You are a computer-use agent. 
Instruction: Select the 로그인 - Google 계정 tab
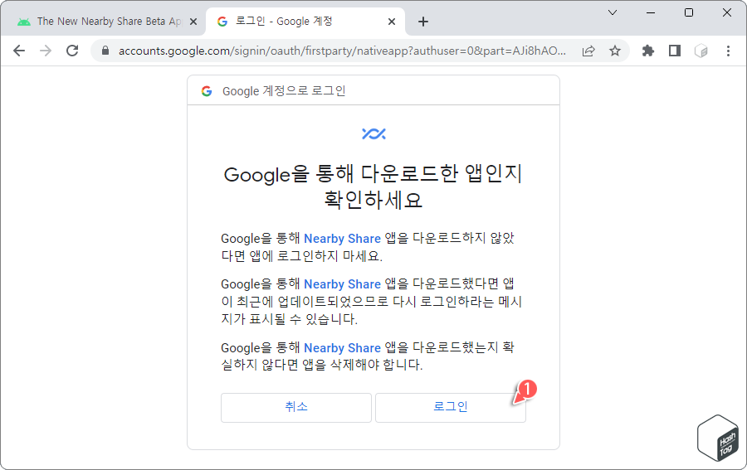(305, 22)
